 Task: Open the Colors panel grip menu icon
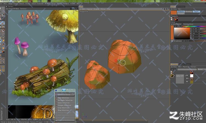(x=172, y=9)
